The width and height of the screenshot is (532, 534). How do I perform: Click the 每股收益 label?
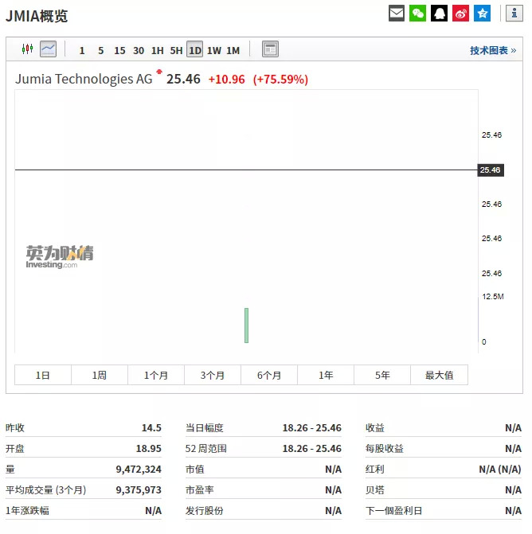coord(385,449)
